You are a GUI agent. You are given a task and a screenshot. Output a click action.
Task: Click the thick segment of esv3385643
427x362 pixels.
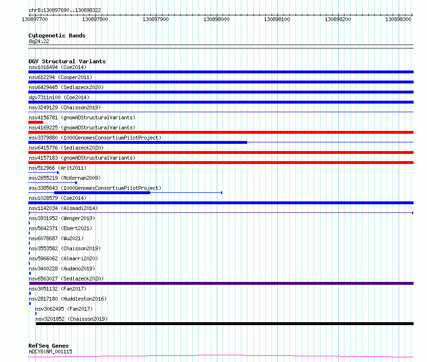102,193
